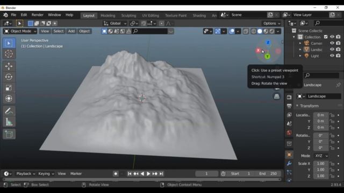Open the Modifier properties wrench icon
The height and width of the screenshot is (193, 344).
289,164
